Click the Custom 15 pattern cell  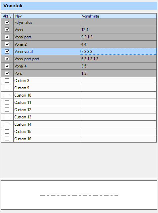coord(118,132)
